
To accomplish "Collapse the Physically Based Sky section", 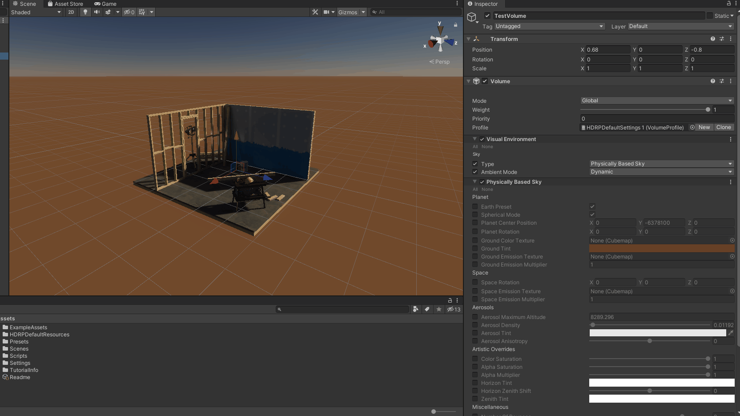I will 475,182.
